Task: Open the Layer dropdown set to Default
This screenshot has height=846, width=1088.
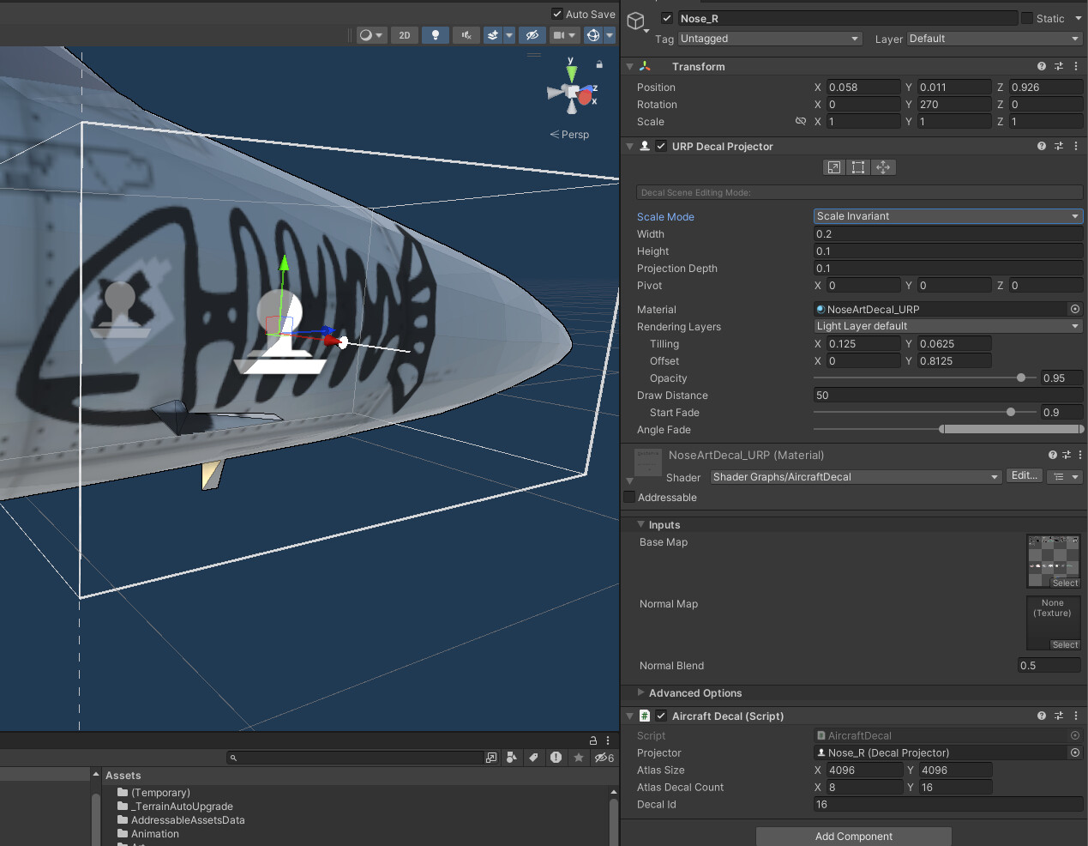Action: [x=993, y=39]
